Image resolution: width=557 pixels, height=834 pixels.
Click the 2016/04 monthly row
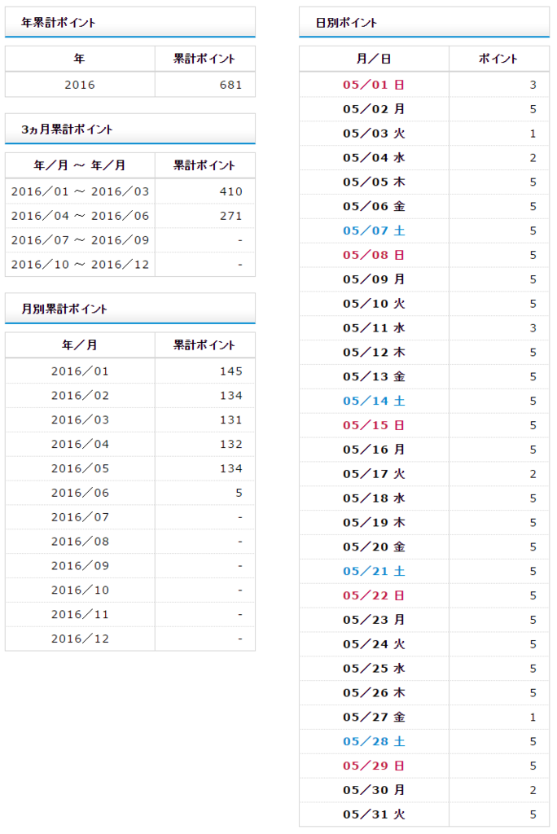coord(129,444)
